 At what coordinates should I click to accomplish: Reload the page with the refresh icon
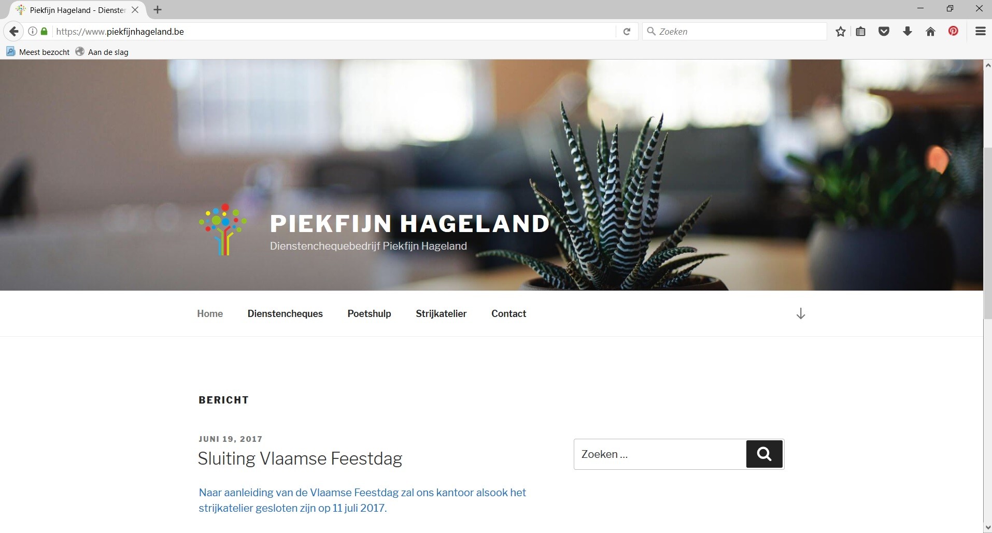[x=627, y=32]
